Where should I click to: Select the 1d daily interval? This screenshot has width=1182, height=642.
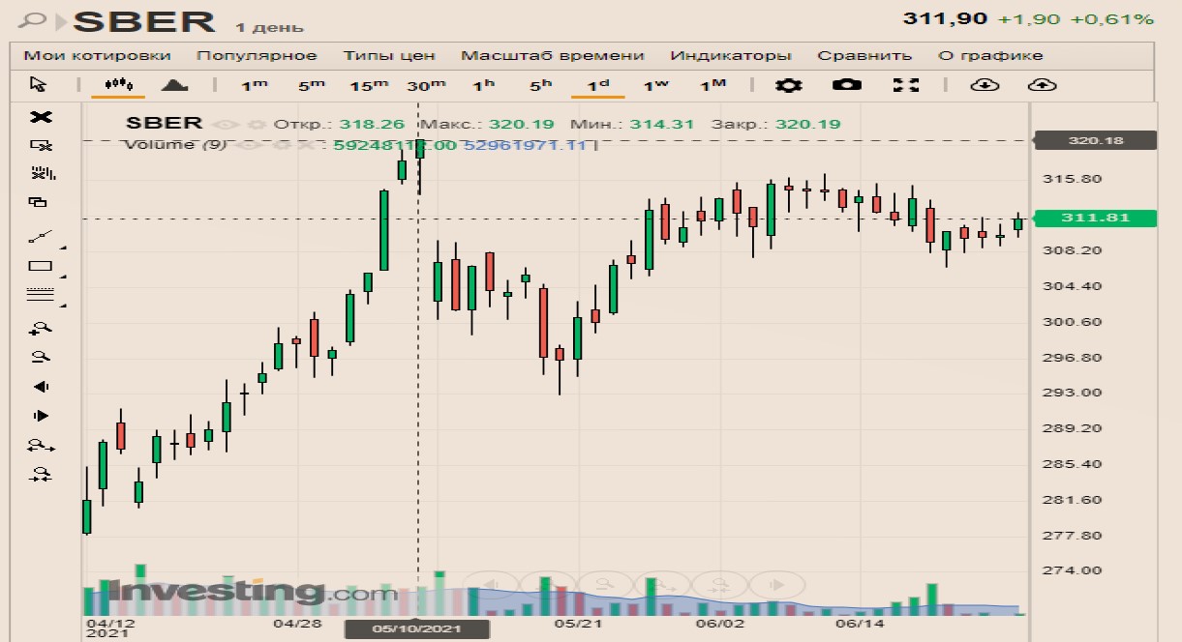click(597, 85)
